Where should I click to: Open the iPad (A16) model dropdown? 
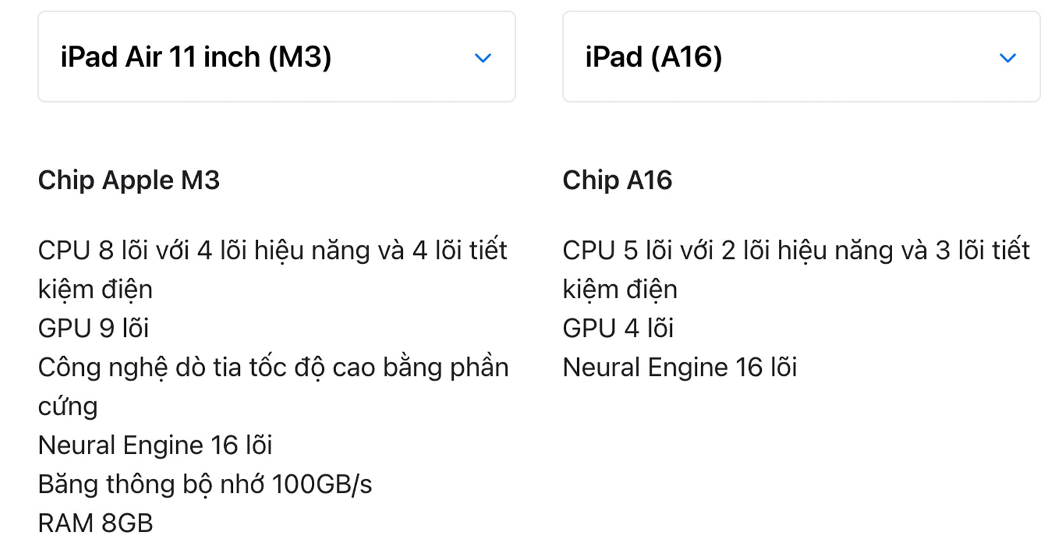tap(801, 57)
